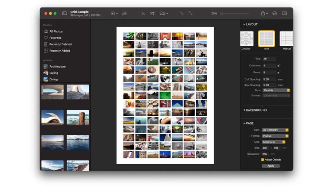Select the wooden post in sea thumbnail
Image resolution: width=333 pixels, height=187 pixels.
pos(78,117)
